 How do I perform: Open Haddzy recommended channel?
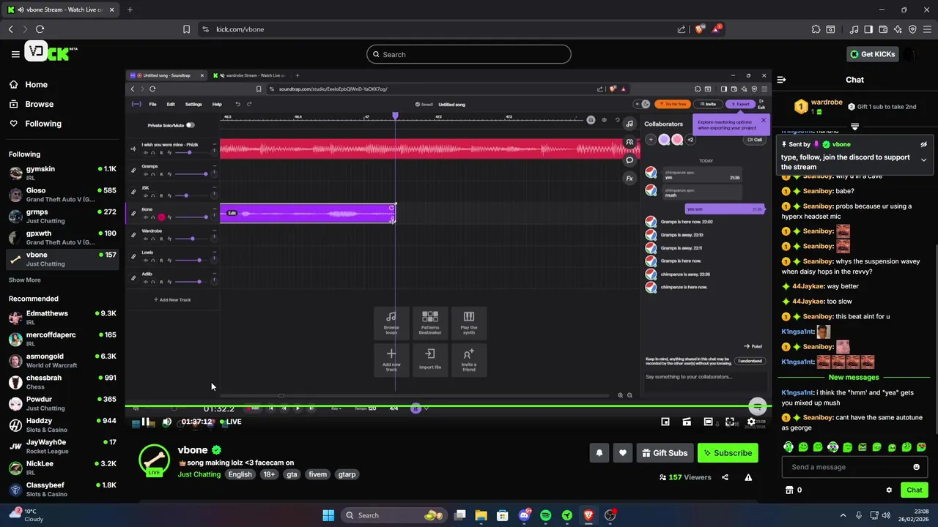(62, 425)
